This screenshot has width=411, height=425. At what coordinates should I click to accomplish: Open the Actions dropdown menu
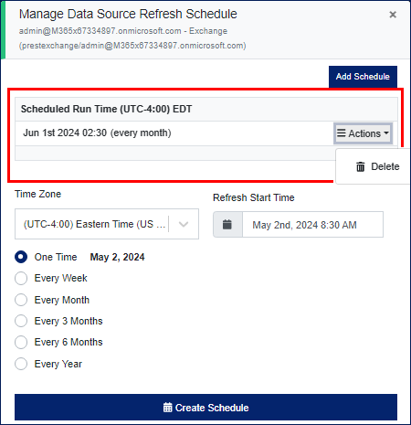tap(363, 133)
